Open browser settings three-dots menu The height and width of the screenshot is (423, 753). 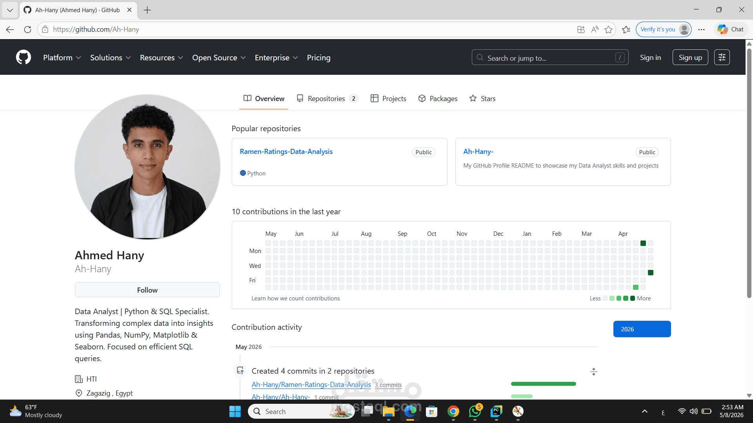point(702,29)
